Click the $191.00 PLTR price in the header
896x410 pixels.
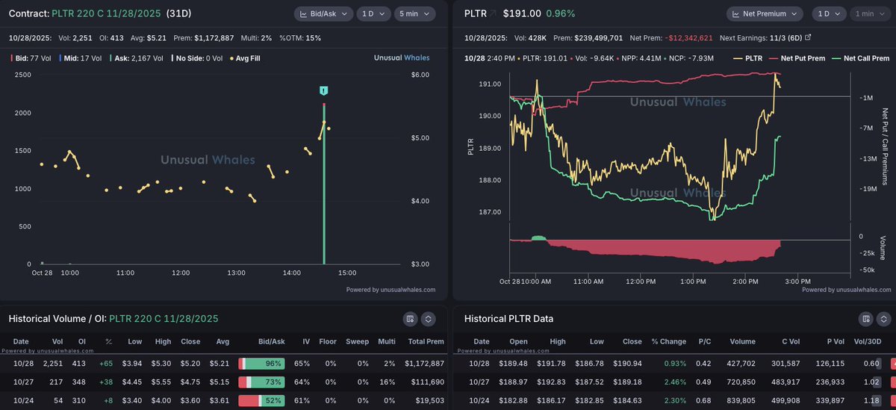(x=521, y=13)
